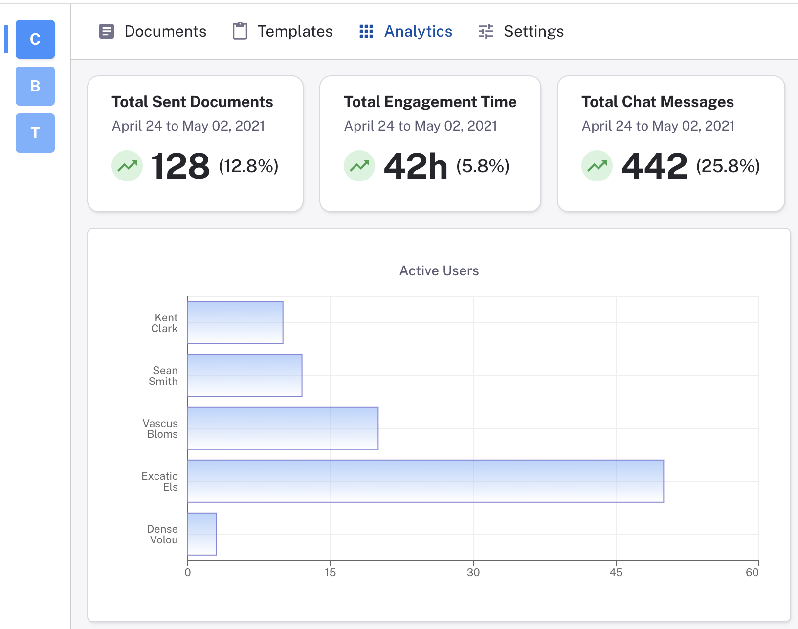Click the 15 tick on chart axis
798x629 pixels.
pos(331,572)
